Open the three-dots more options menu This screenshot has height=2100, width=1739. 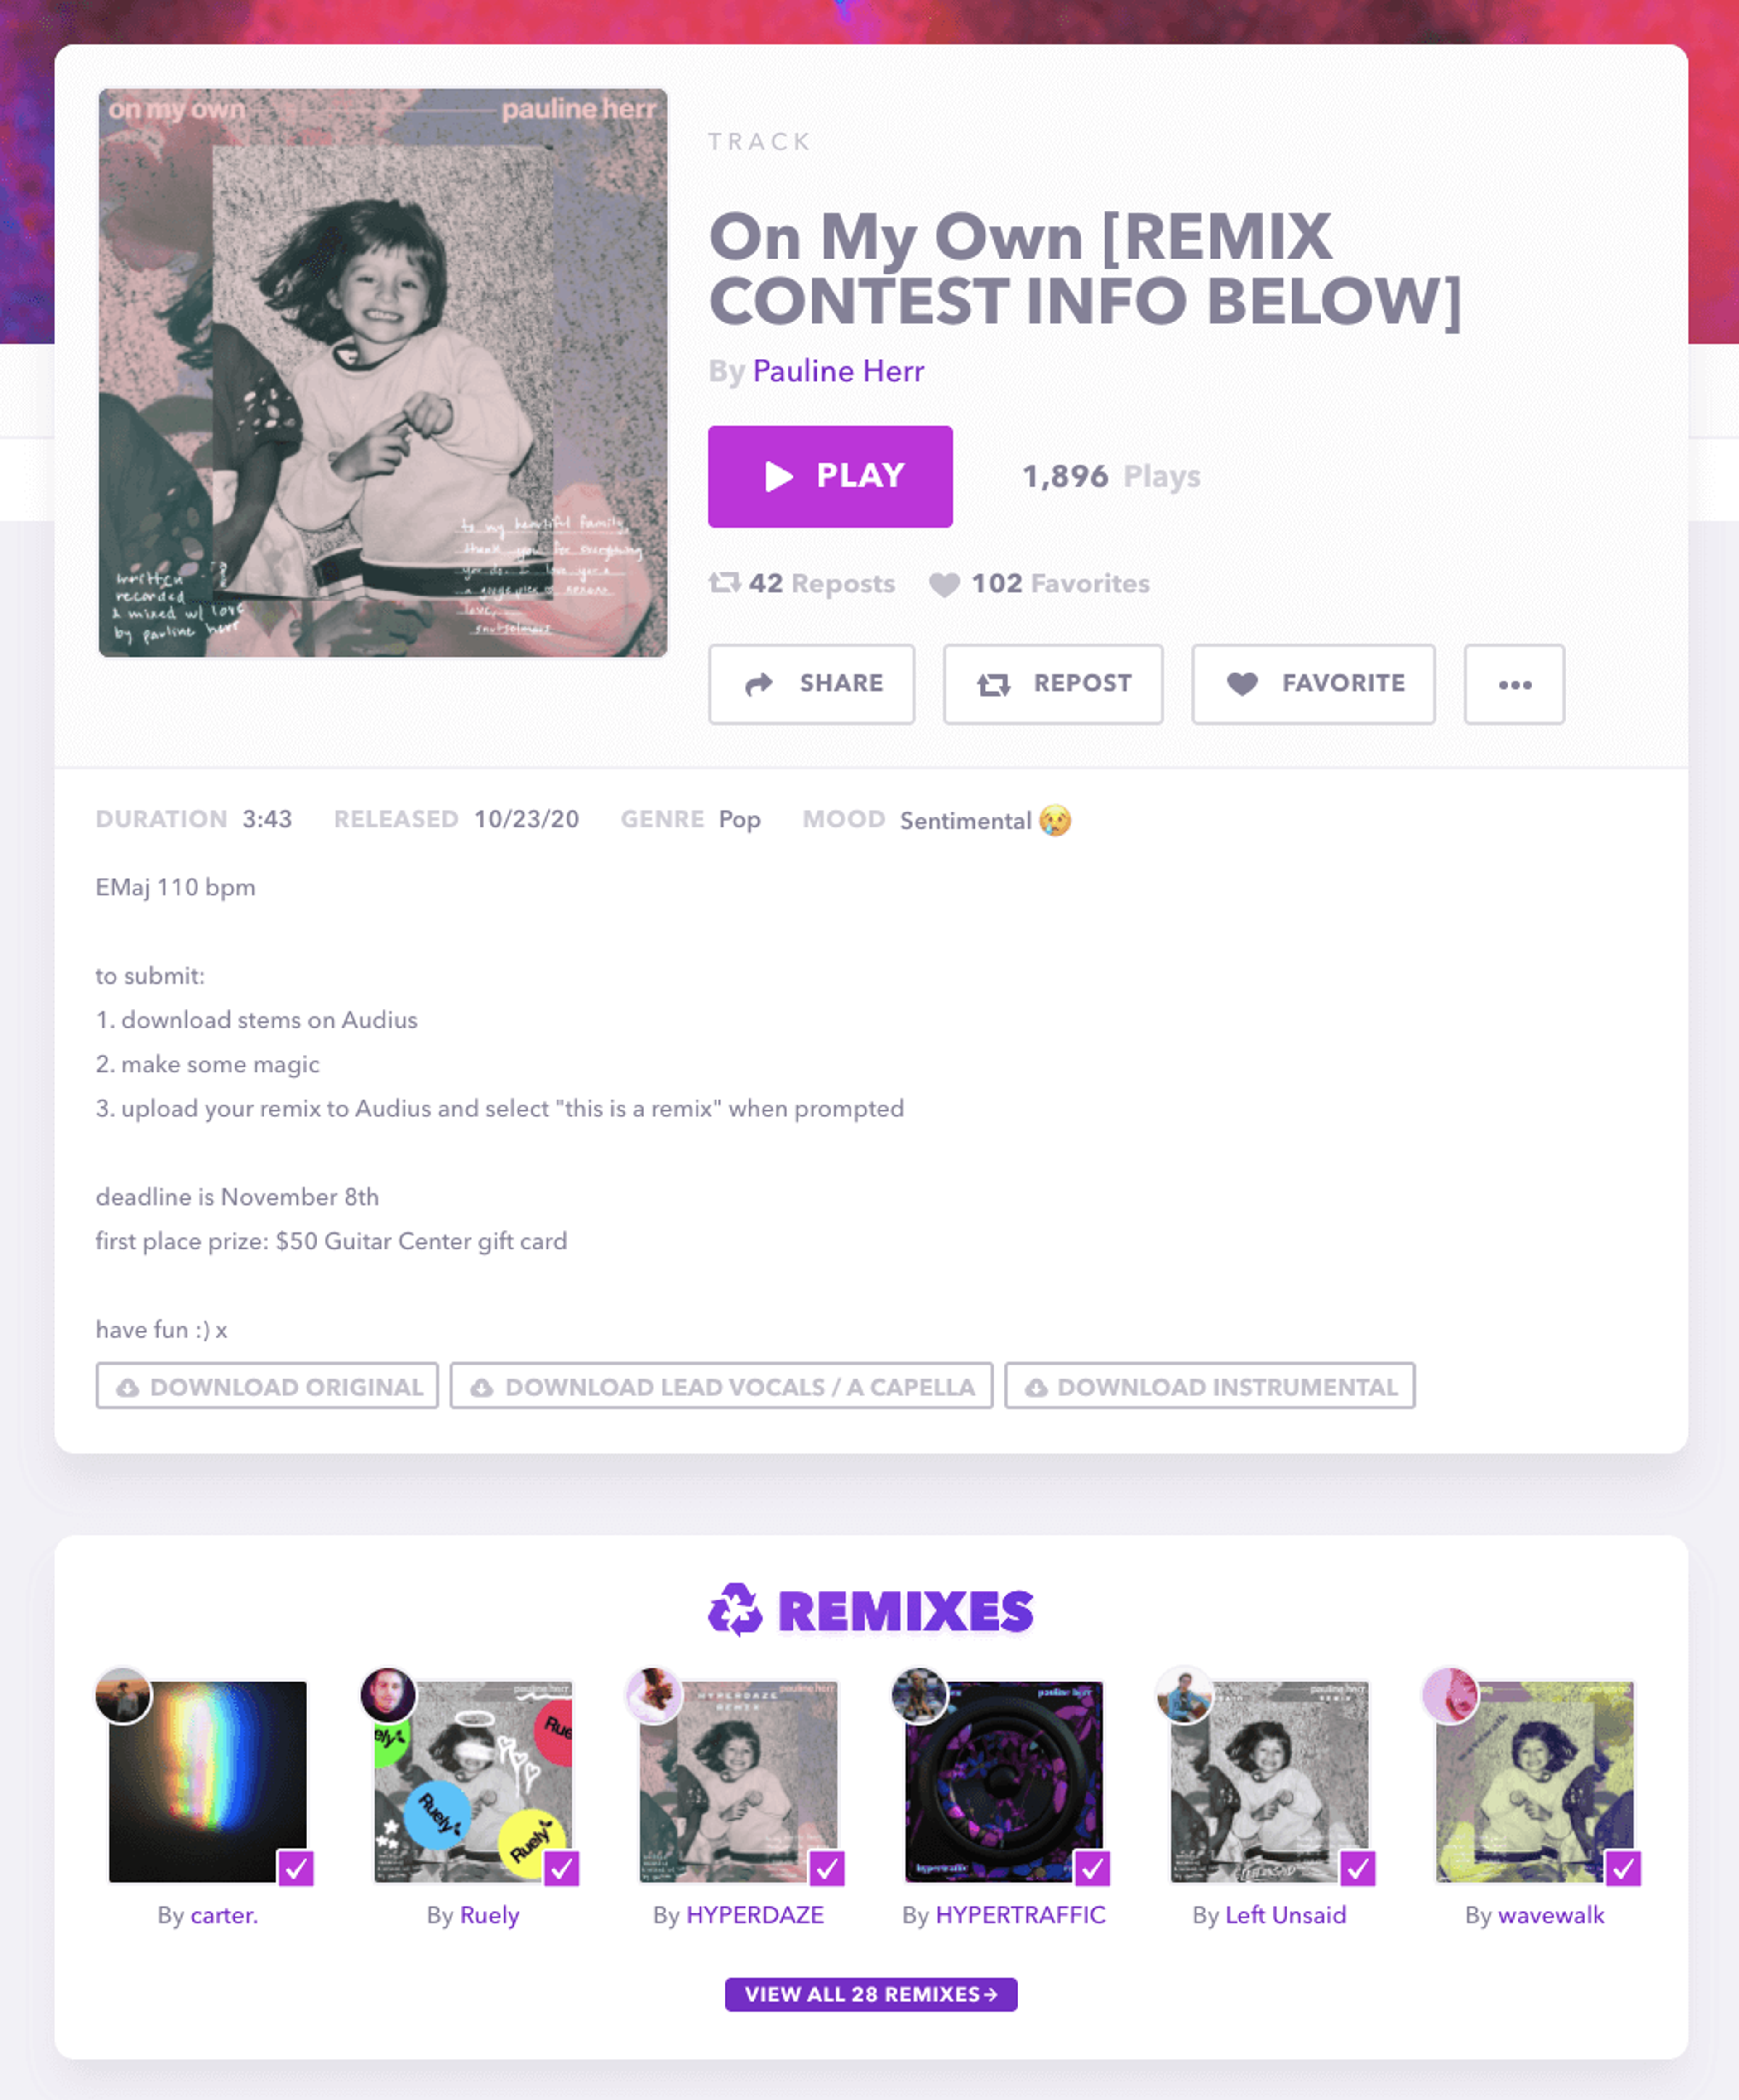(1513, 684)
